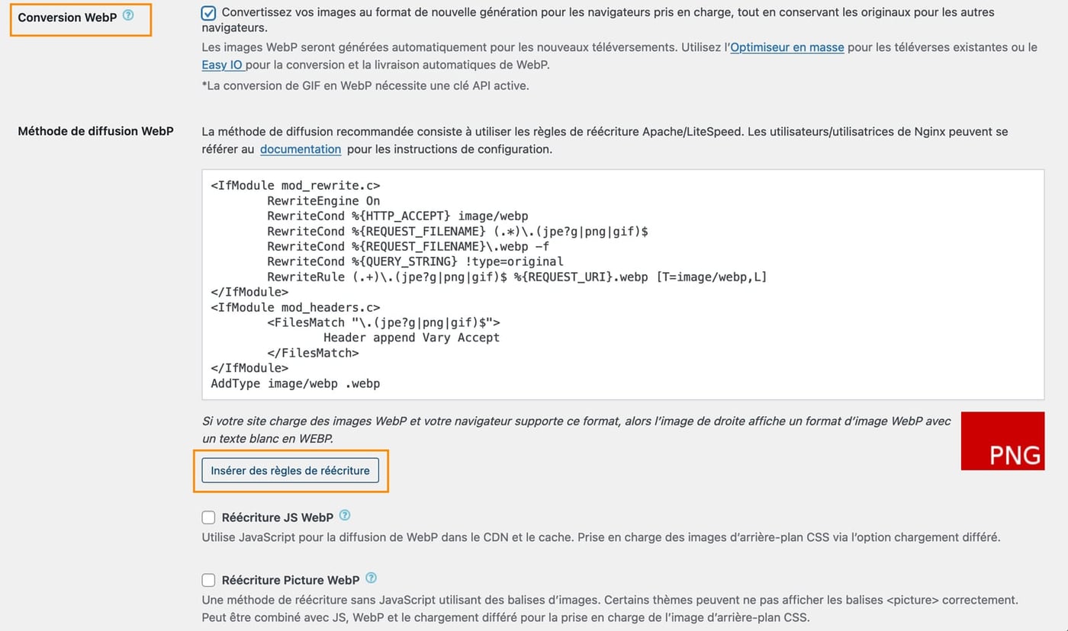This screenshot has height=631, width=1068.
Task: Click the checkmark inside the WebP conversion checkbox
Action: (x=207, y=12)
